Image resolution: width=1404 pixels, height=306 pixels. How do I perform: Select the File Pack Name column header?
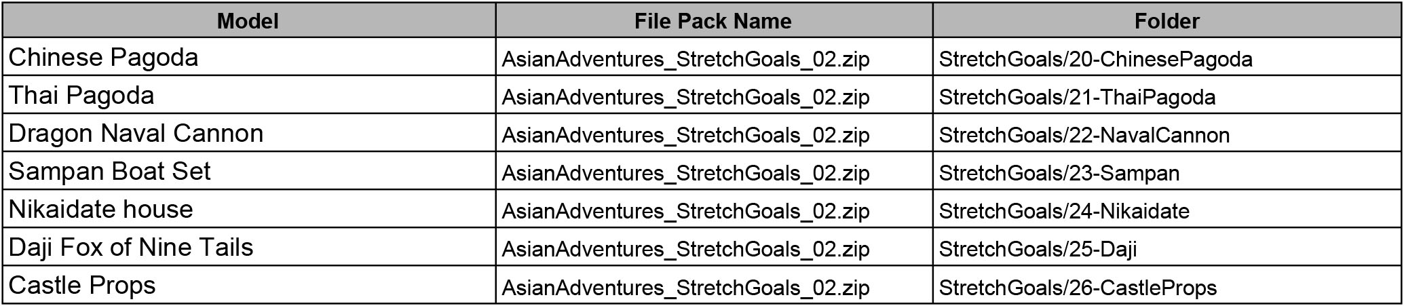[713, 21]
